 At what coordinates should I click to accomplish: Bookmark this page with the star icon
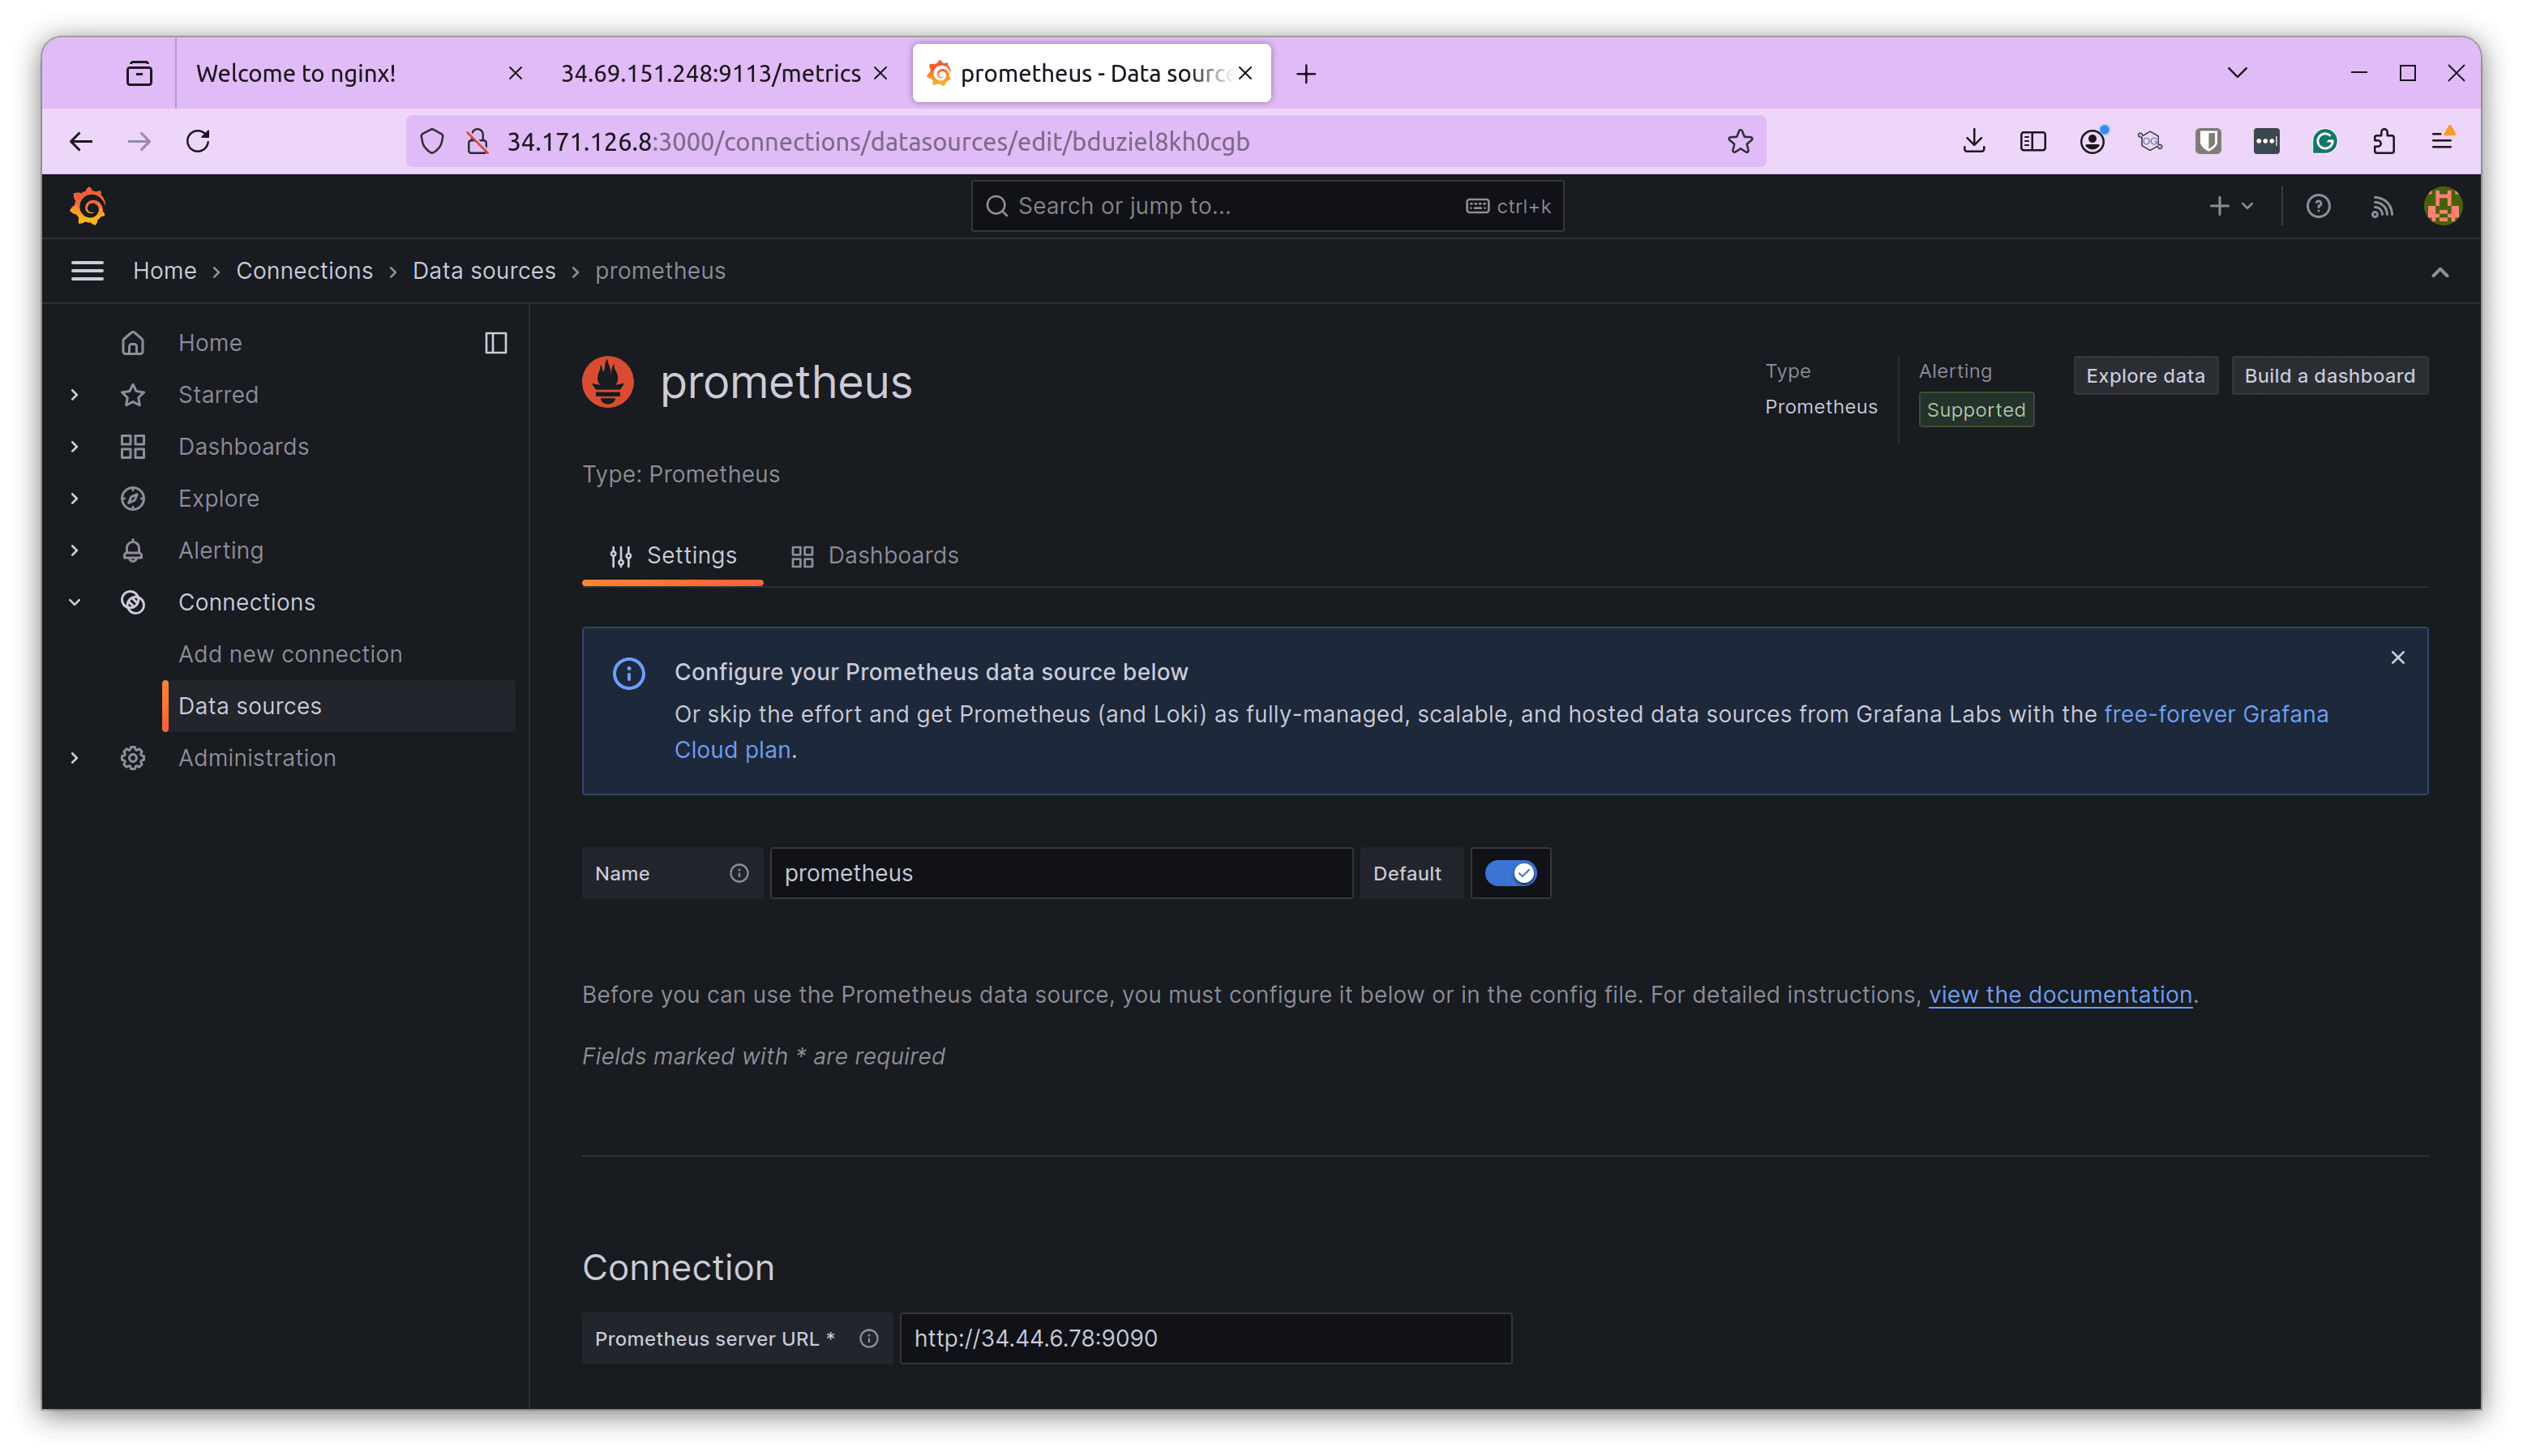click(x=1740, y=141)
